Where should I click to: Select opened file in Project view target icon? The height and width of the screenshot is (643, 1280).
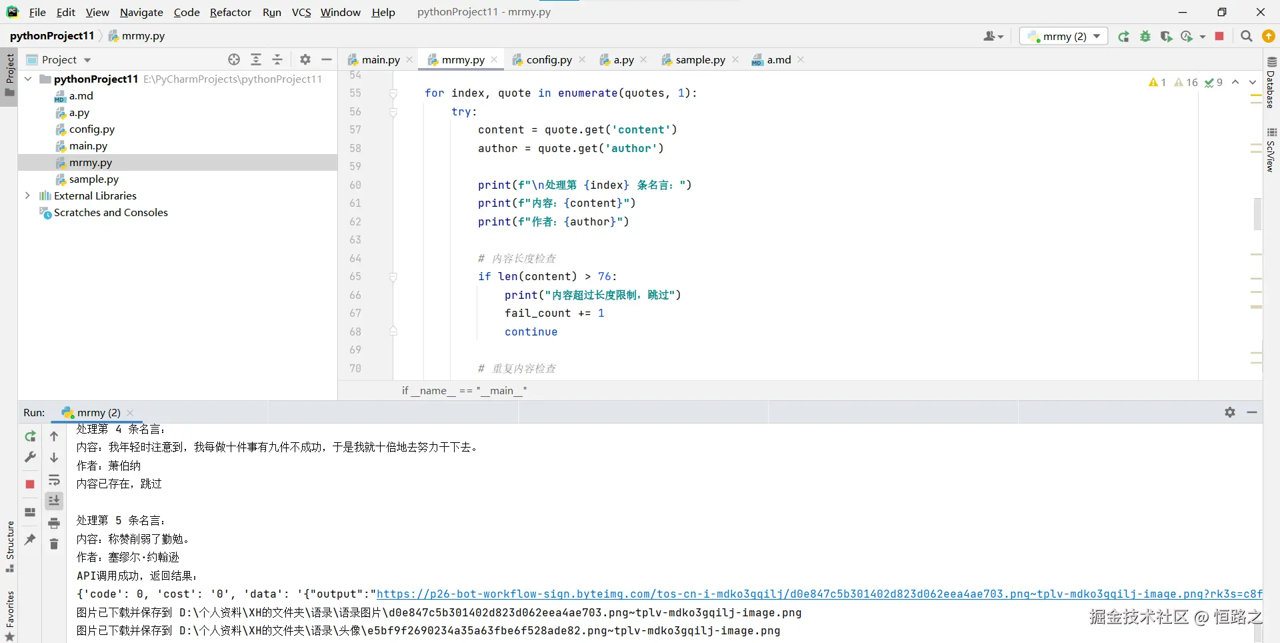234,59
